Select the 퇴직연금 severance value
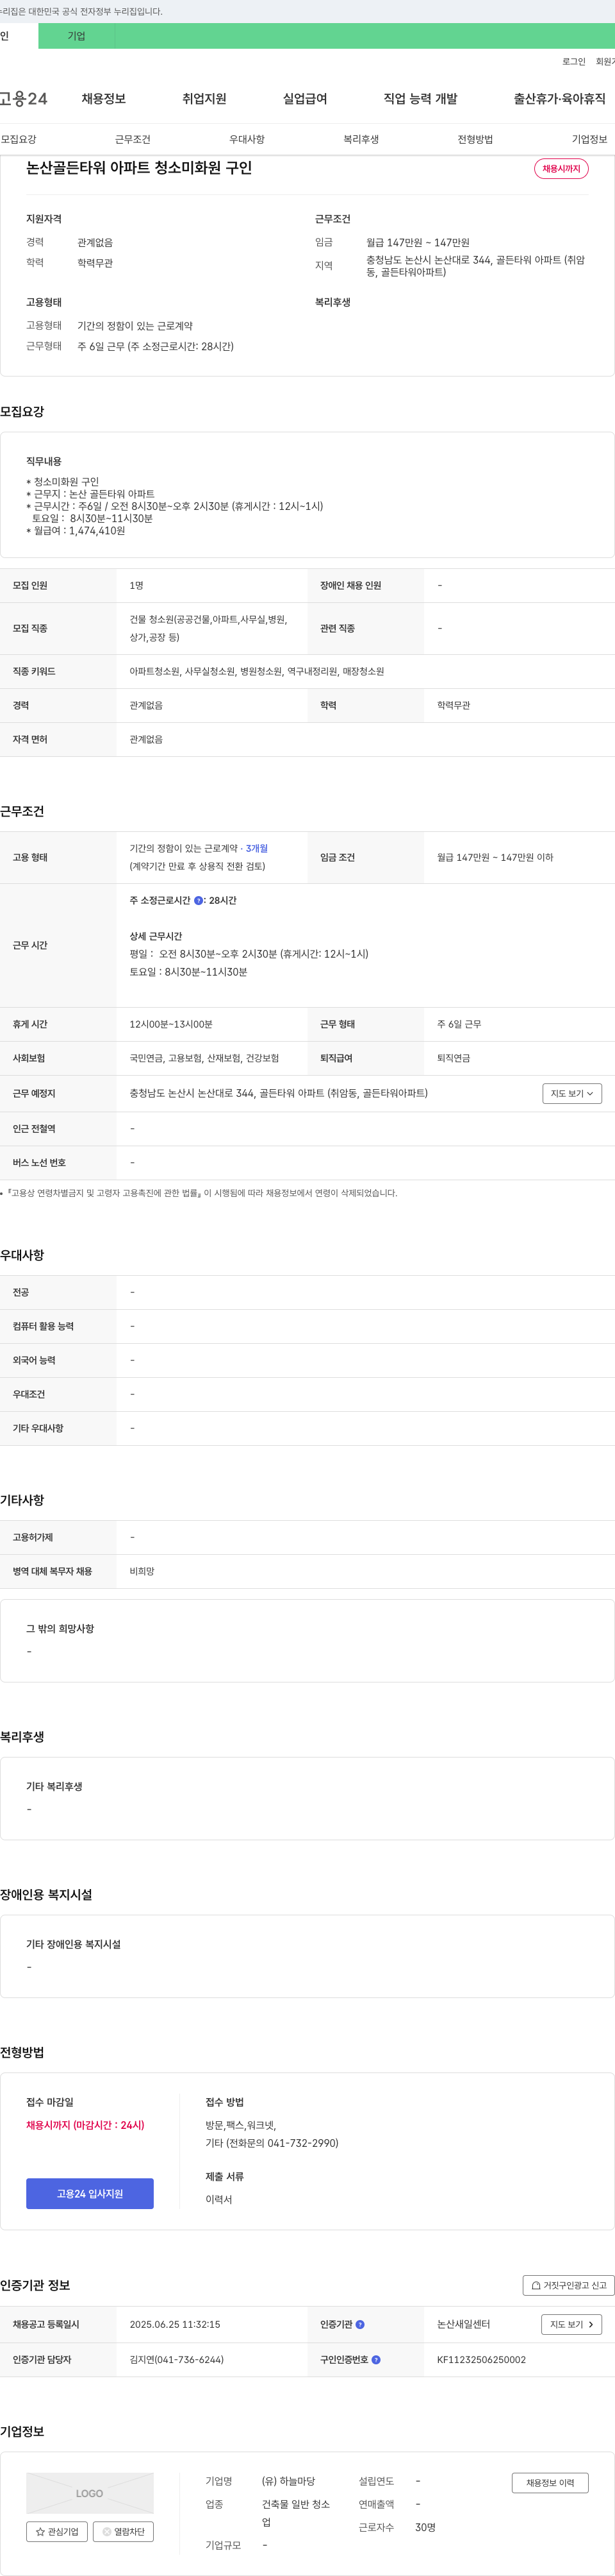The width and height of the screenshot is (615, 2576). pos(454,1058)
